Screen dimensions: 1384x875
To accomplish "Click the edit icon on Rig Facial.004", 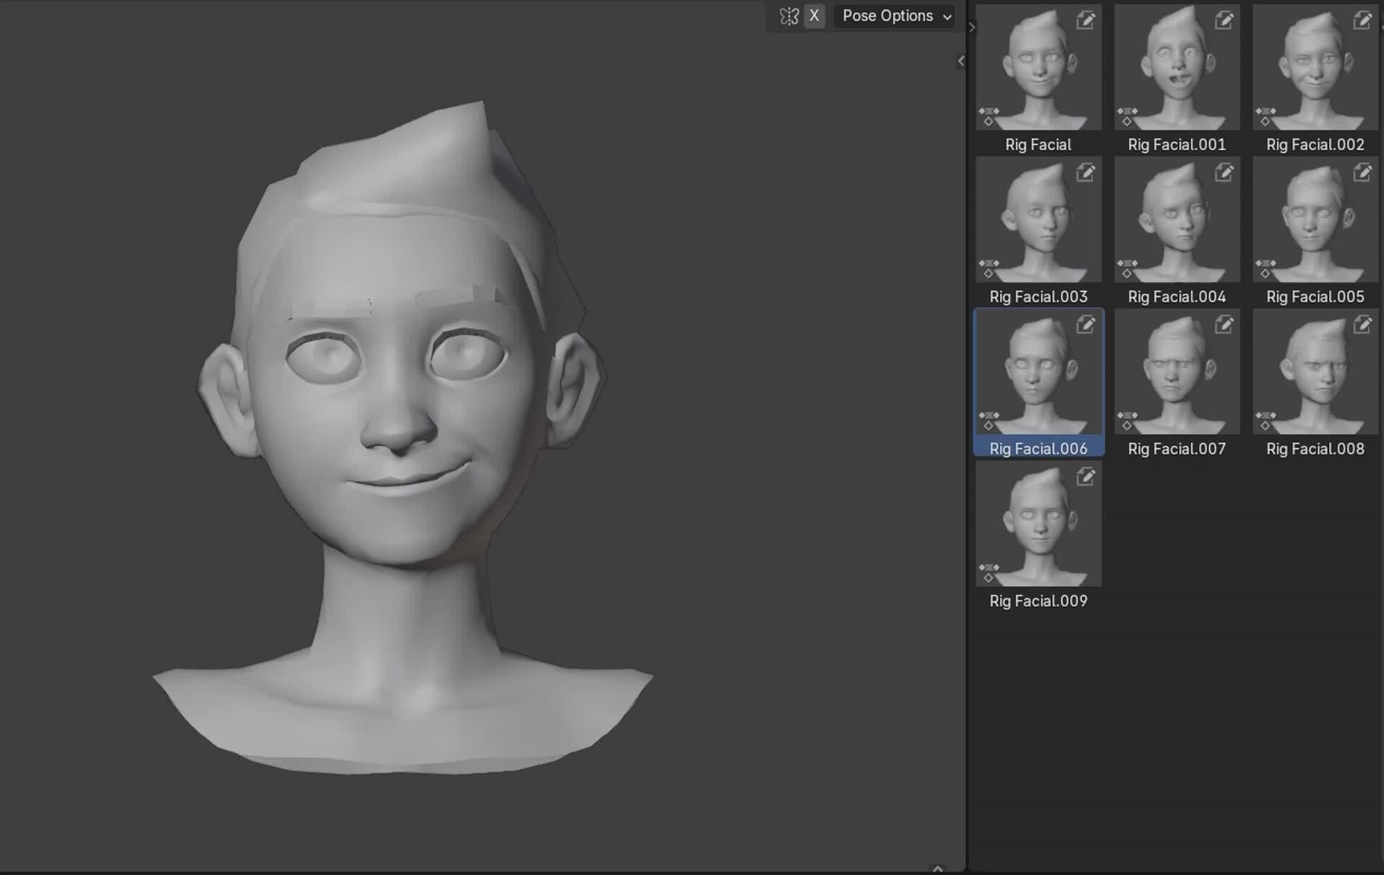I will click(x=1224, y=173).
